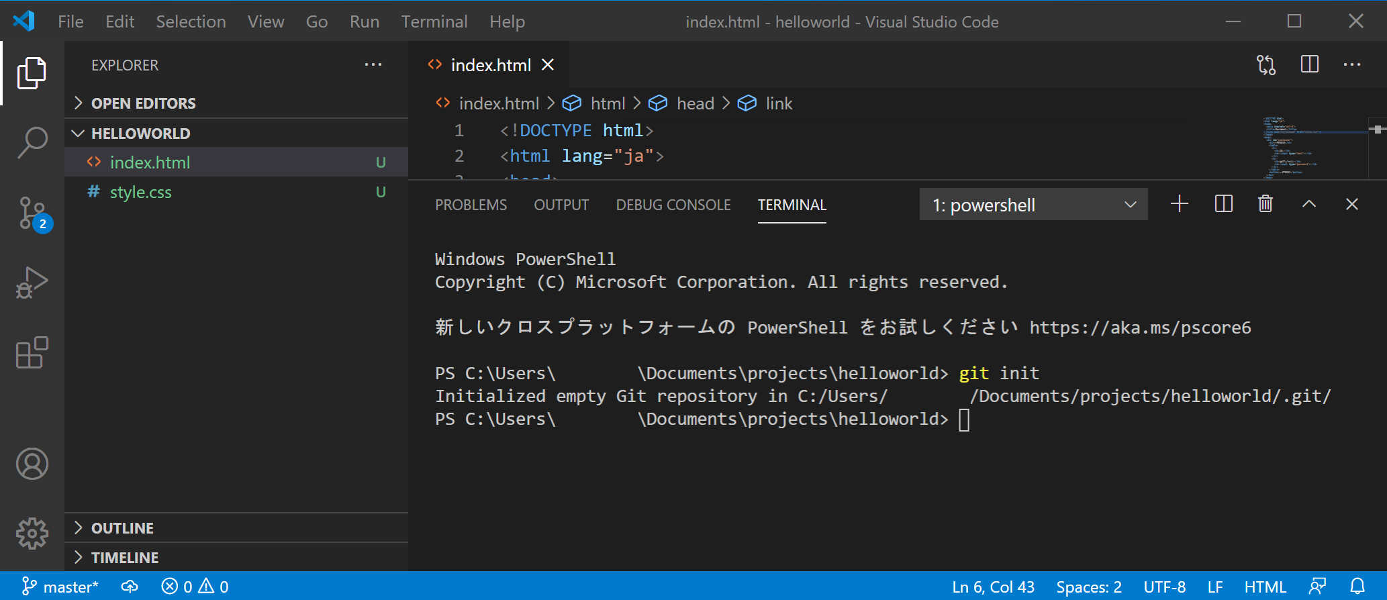Image resolution: width=1387 pixels, height=600 pixels.
Task: Expand the OPEN EDITORS section
Action: point(143,103)
